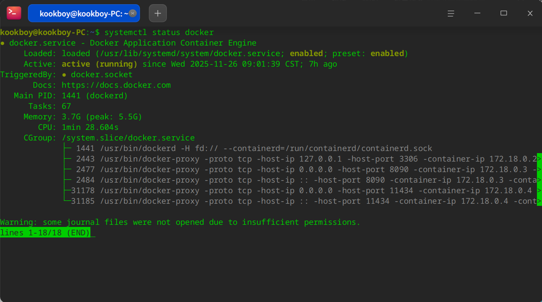Image resolution: width=542 pixels, height=302 pixels.
Task: Click the Tasks value '67'
Action: (x=66, y=106)
